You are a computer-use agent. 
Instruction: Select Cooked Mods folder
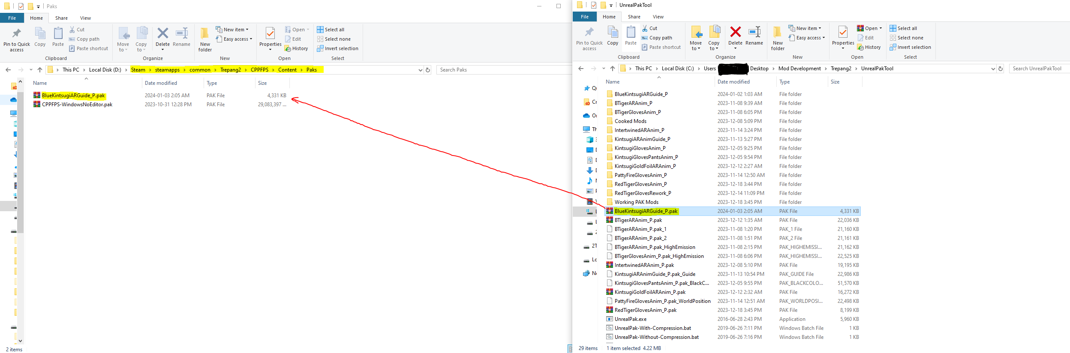(630, 121)
